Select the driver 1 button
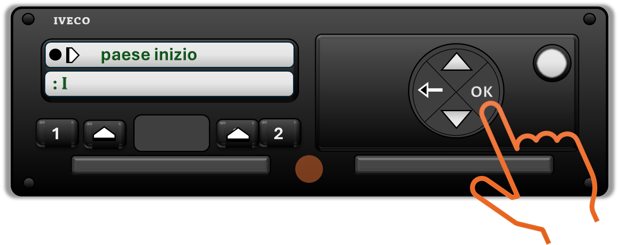619x245 pixels. point(57,133)
